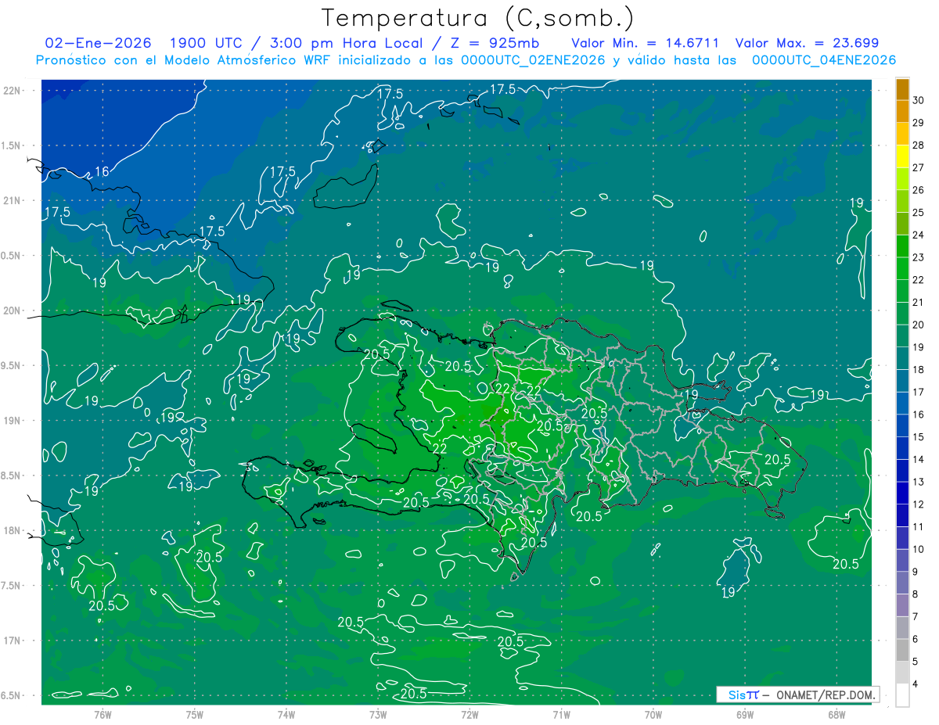Click the "70W" longitude axis label
This screenshot has height=725, width=939.
[x=653, y=715]
